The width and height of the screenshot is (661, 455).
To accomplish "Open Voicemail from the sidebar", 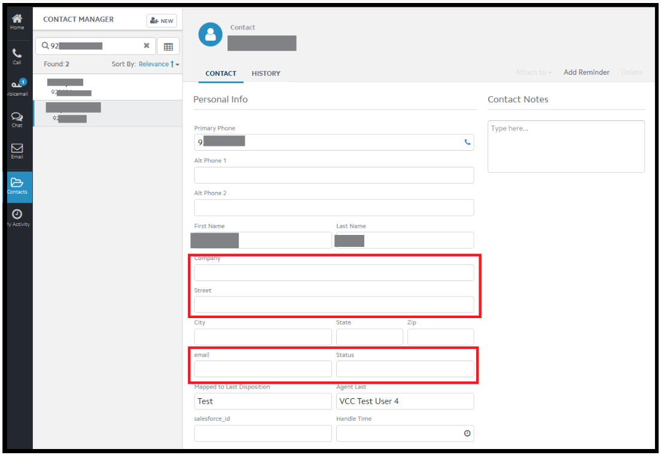I will click(17, 88).
